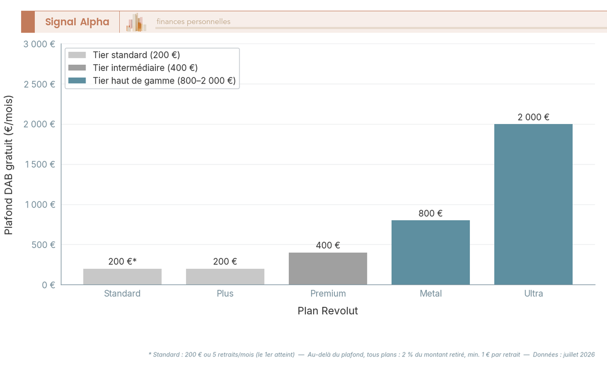Click the '2 000 €' y-axis tick label
Viewport: 607px width, 365px height.
click(39, 124)
